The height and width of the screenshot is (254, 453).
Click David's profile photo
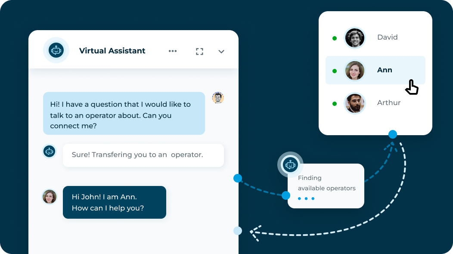click(355, 38)
